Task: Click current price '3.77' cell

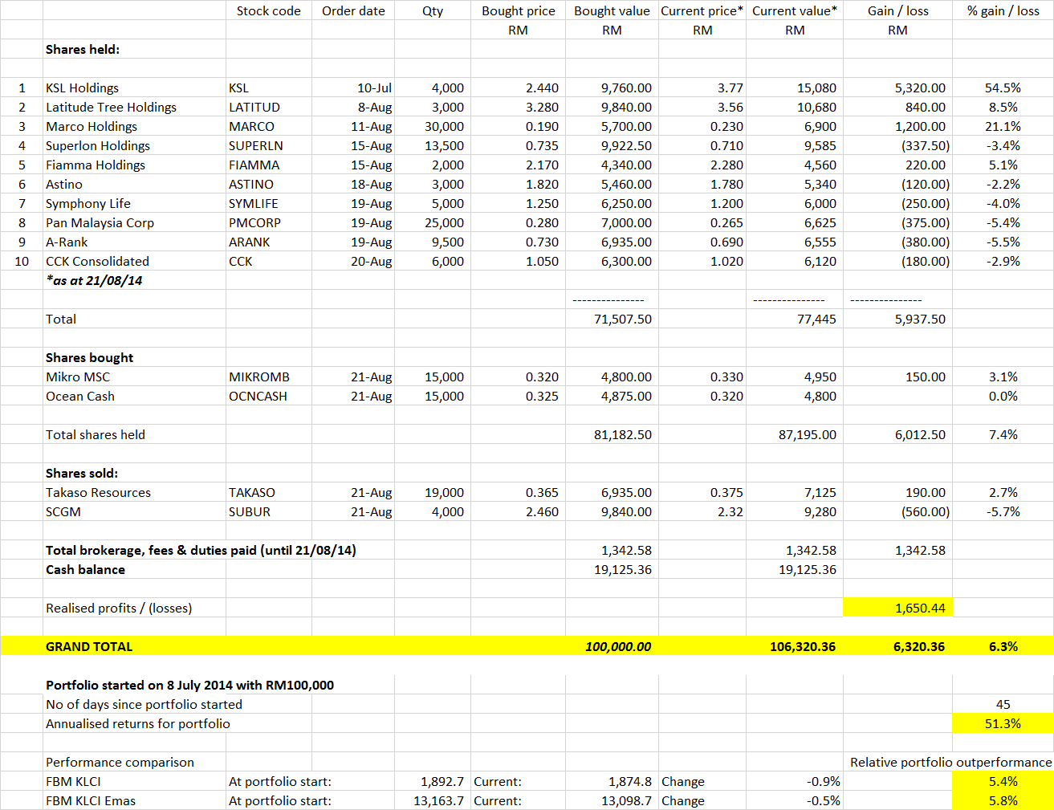Action: 702,88
